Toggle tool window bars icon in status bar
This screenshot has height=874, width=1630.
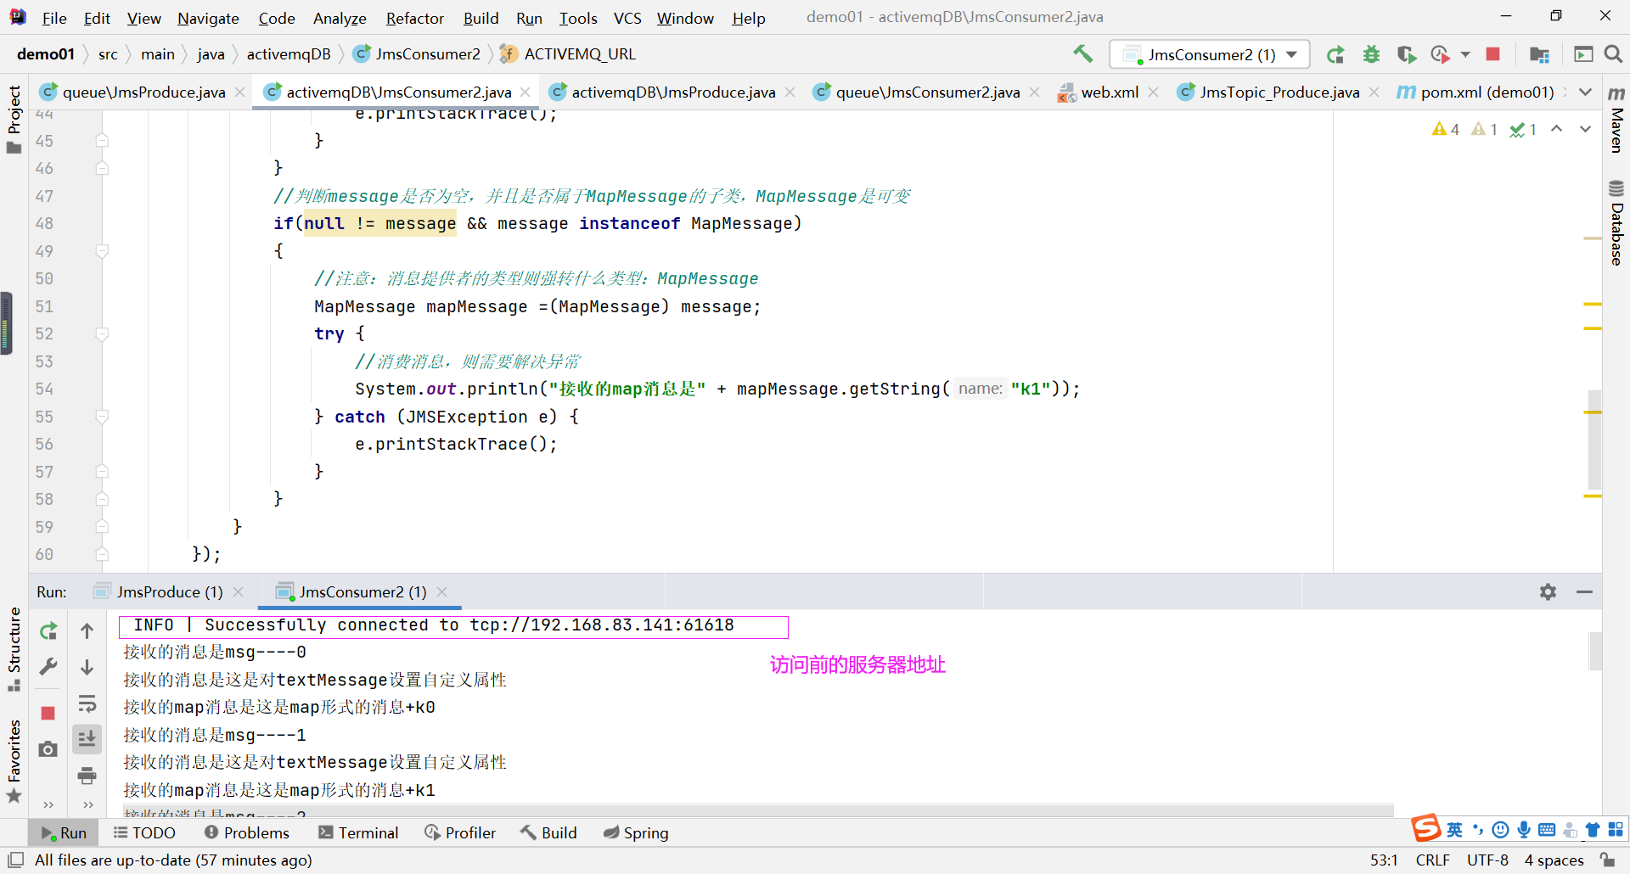(x=15, y=860)
